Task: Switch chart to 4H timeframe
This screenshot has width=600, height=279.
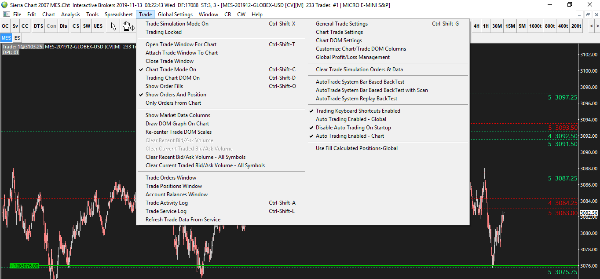Action: [477, 26]
